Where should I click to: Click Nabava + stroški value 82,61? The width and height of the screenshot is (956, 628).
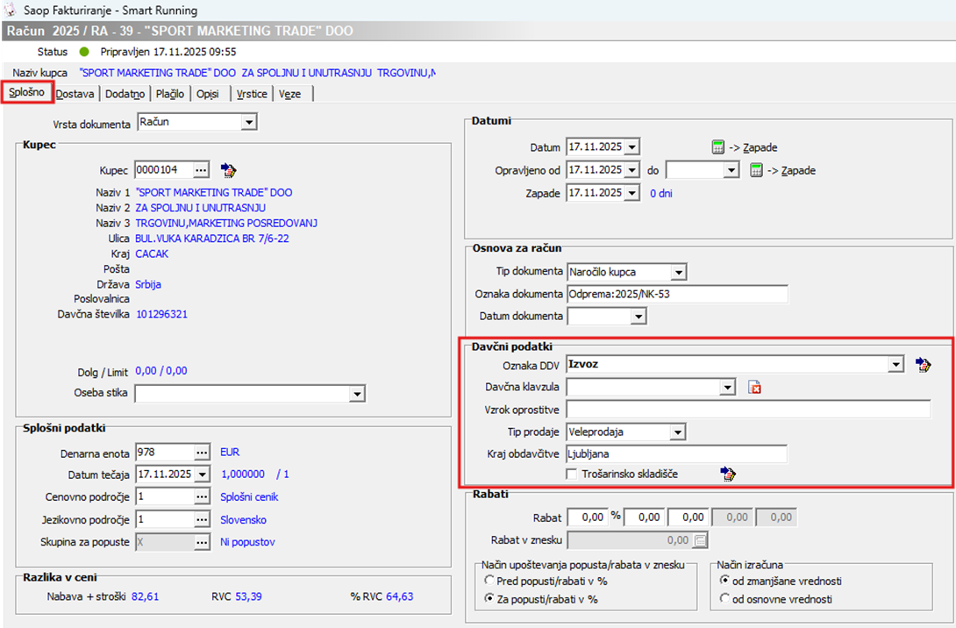coord(145,596)
